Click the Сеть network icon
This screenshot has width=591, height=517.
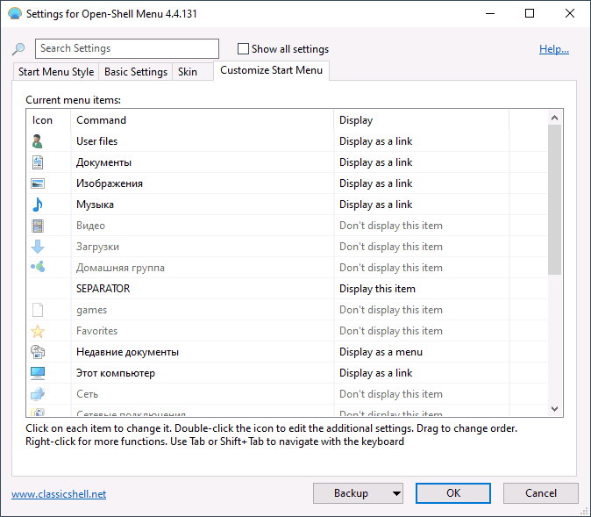coord(38,394)
